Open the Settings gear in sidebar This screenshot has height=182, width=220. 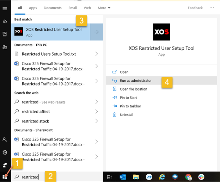click(5, 152)
